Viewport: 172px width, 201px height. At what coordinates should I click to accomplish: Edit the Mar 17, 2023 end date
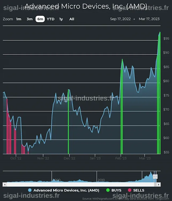tap(149, 19)
